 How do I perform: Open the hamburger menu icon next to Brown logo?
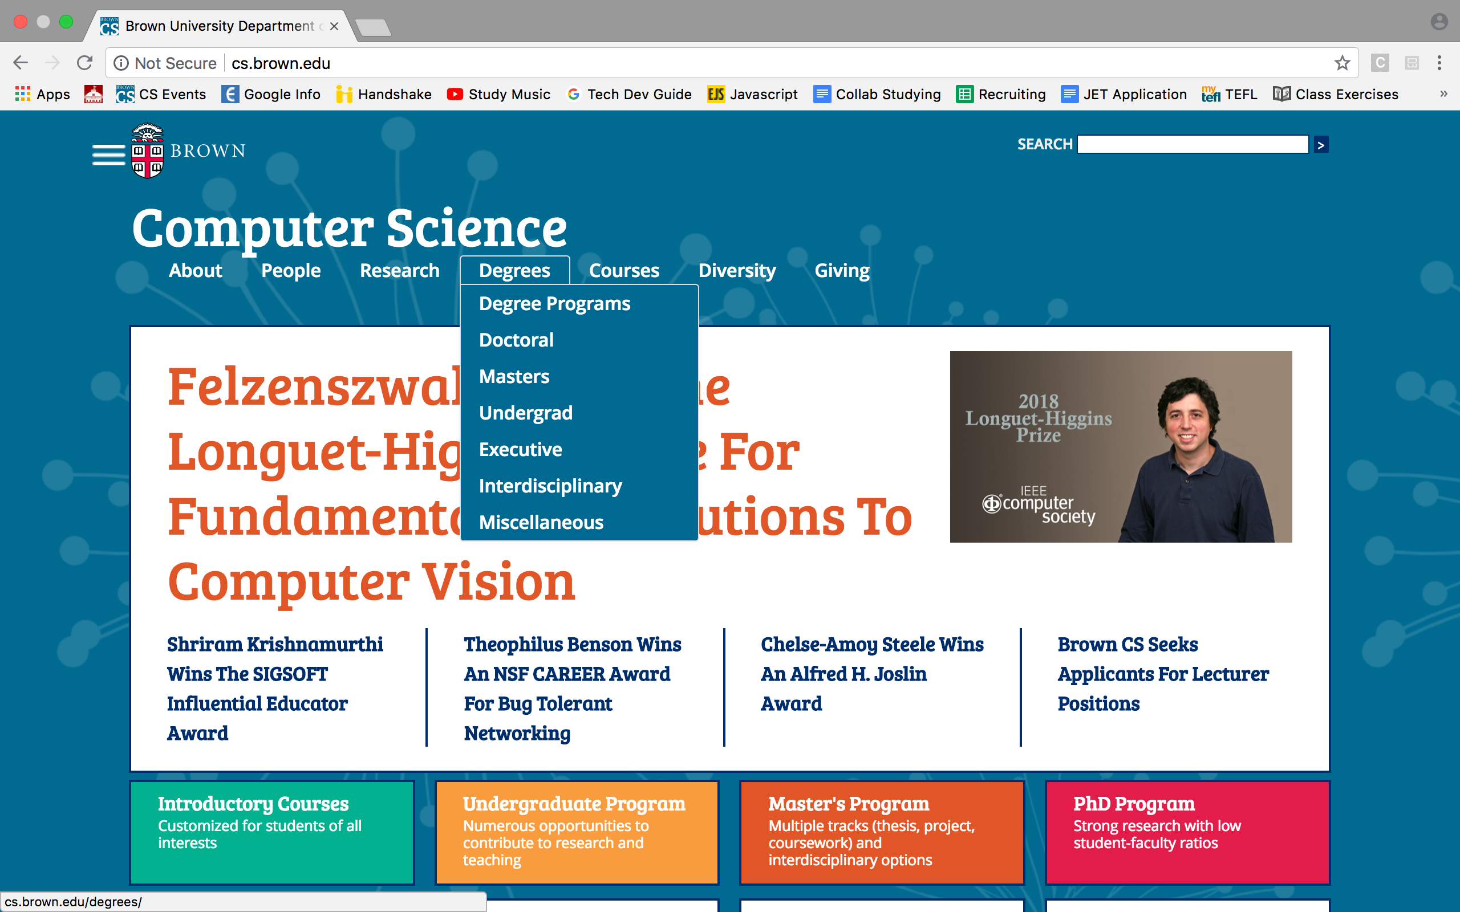pos(108,154)
